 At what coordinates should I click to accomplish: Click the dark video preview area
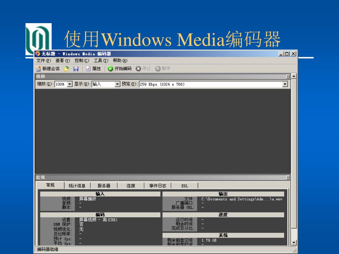coord(163,131)
